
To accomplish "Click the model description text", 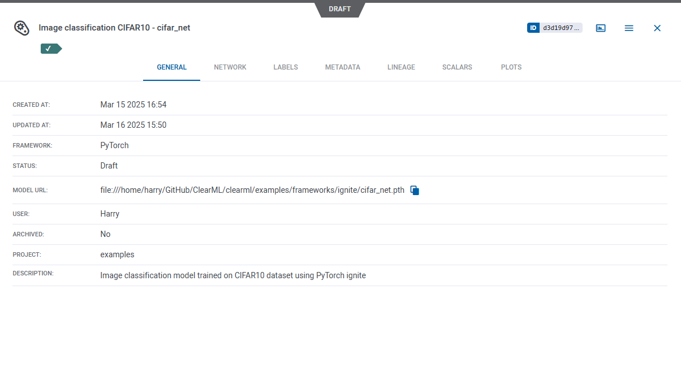I will [233, 275].
